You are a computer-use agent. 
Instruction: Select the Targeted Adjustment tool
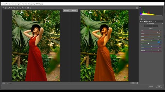14,8
